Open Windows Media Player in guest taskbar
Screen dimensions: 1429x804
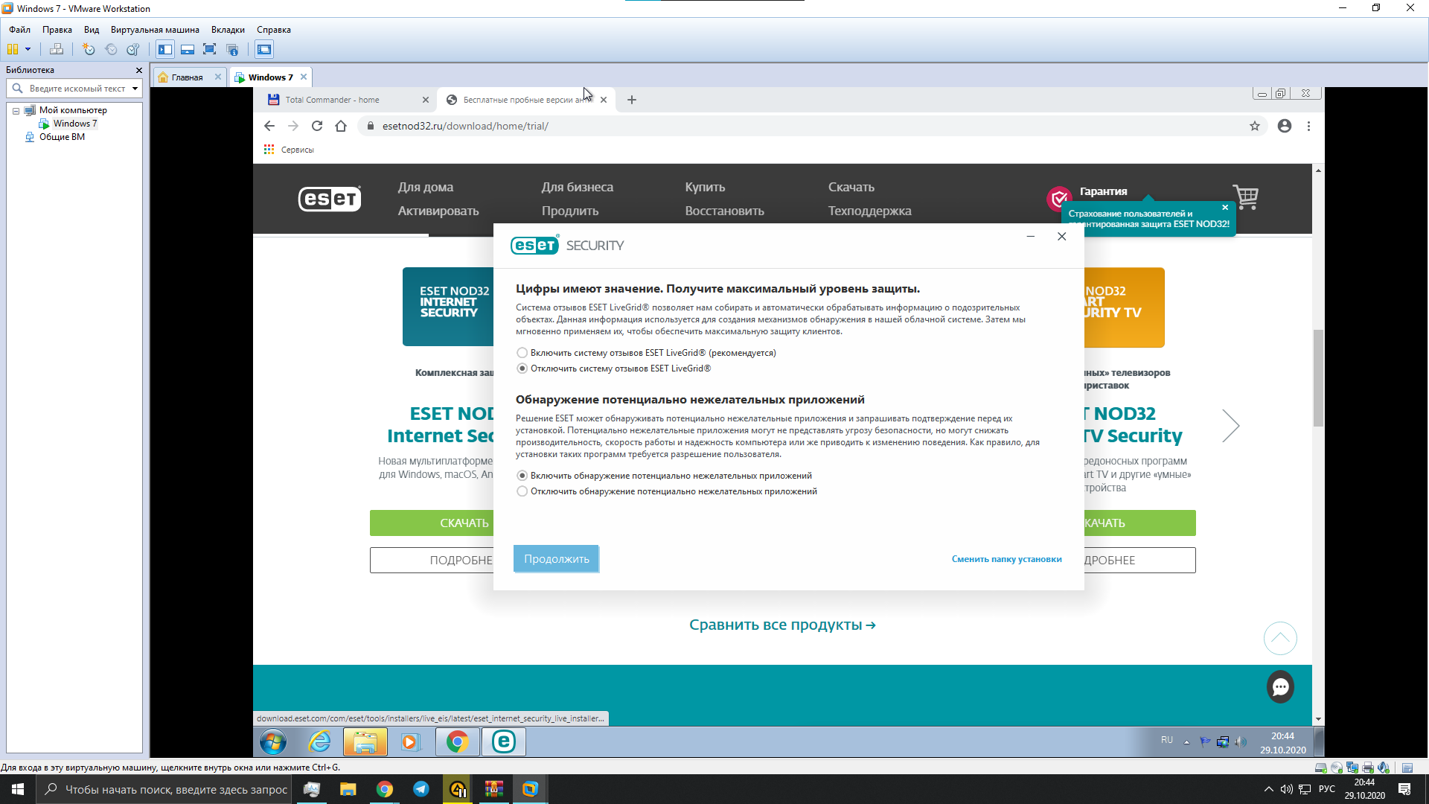coord(411,741)
